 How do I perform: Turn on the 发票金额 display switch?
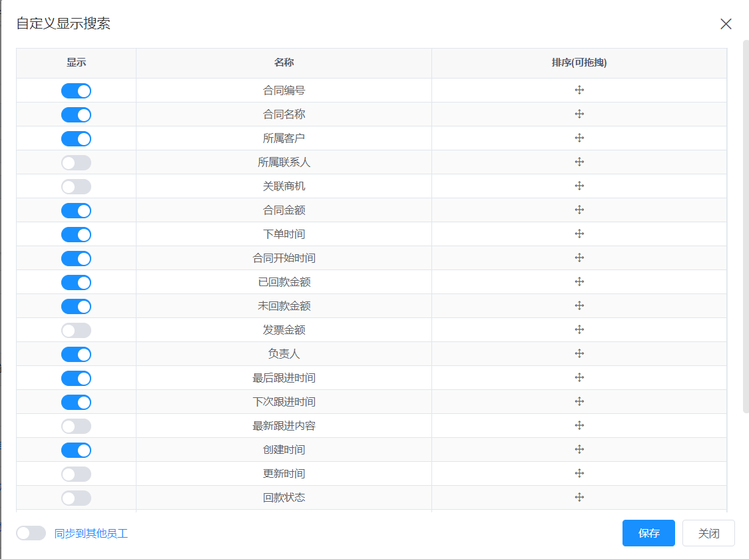(76, 330)
